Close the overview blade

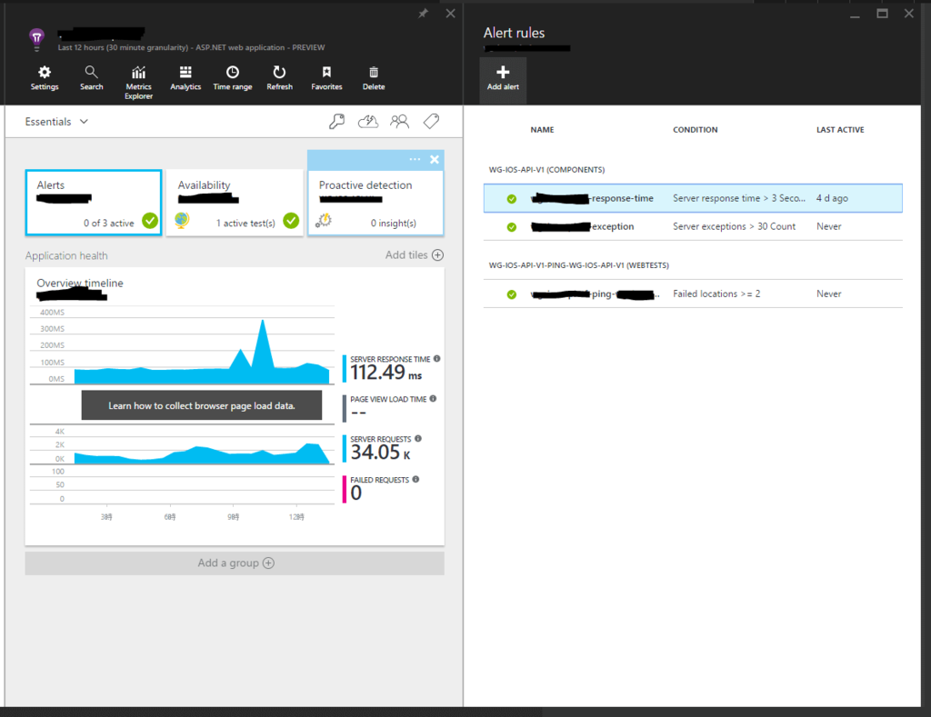click(x=451, y=13)
